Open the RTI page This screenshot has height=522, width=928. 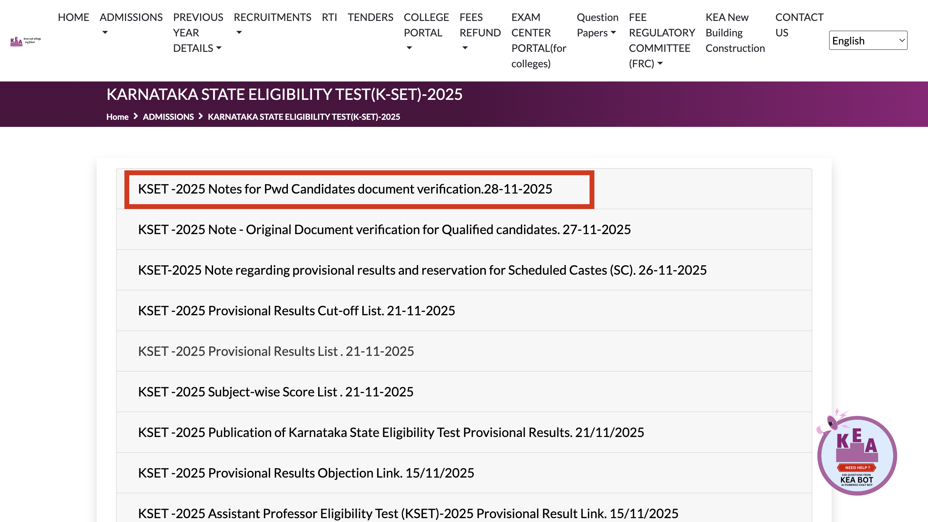329,17
